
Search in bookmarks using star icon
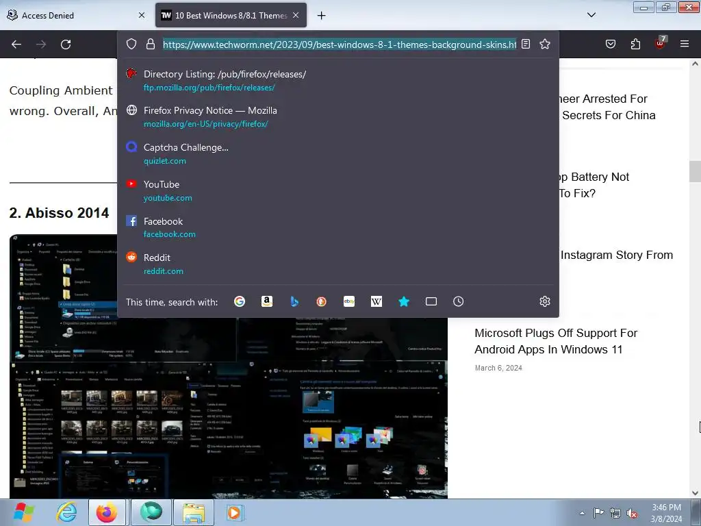pyautogui.click(x=404, y=301)
